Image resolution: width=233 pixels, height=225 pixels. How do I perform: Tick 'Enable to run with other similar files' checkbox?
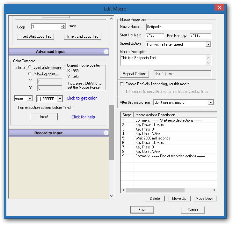128,92
